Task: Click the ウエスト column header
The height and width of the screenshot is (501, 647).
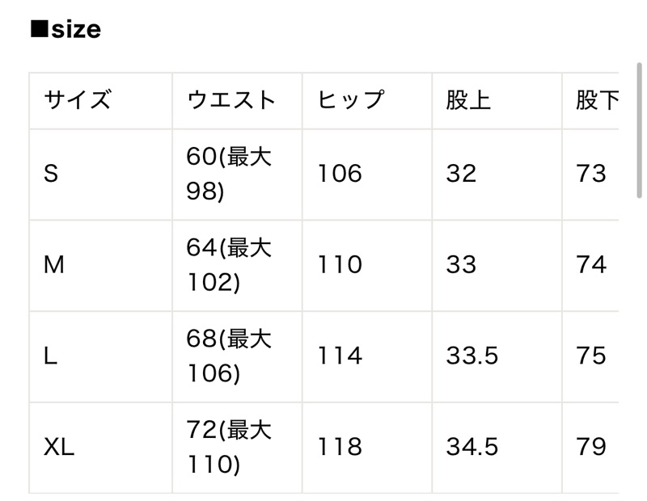Action: [230, 100]
